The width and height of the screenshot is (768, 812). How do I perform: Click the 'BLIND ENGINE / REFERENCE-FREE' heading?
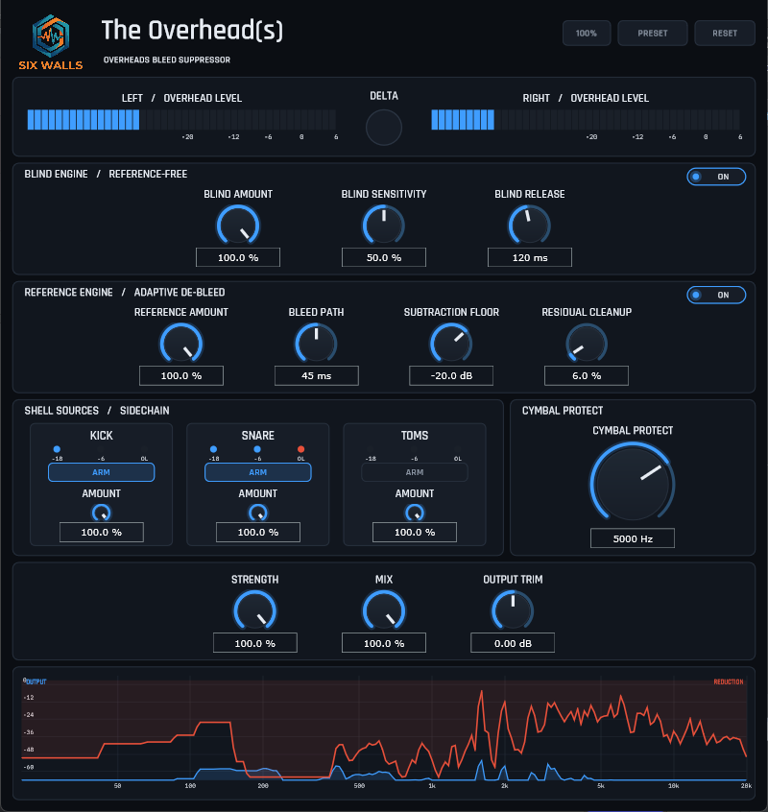point(106,174)
